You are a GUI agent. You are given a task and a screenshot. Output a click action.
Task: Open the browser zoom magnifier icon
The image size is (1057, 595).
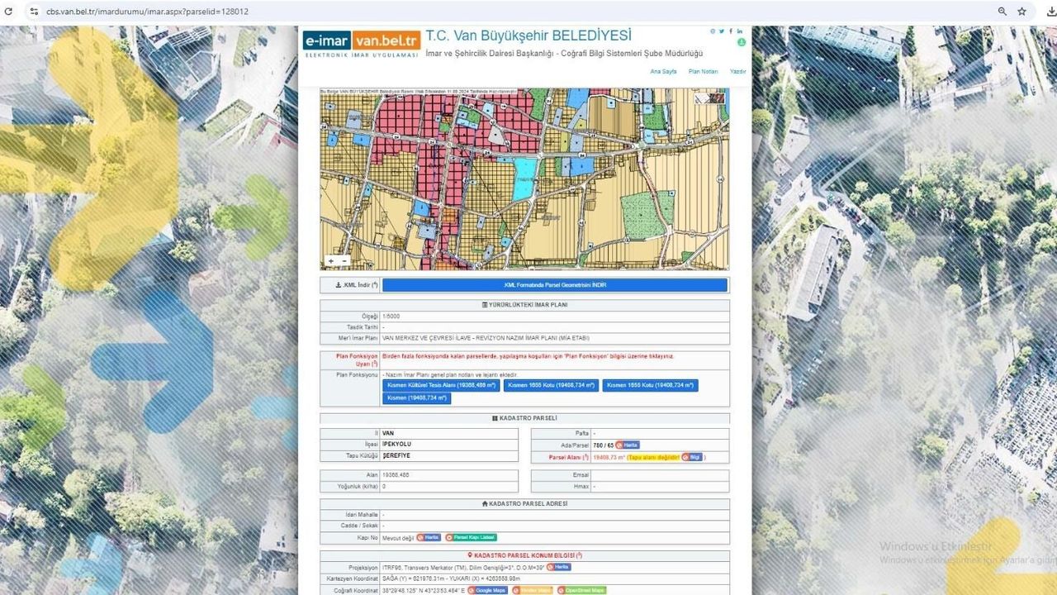tap(1002, 12)
